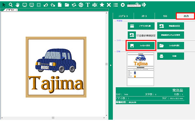
Task: Select the arrow pointer tool
Action: pyautogui.click(x=4, y=5)
